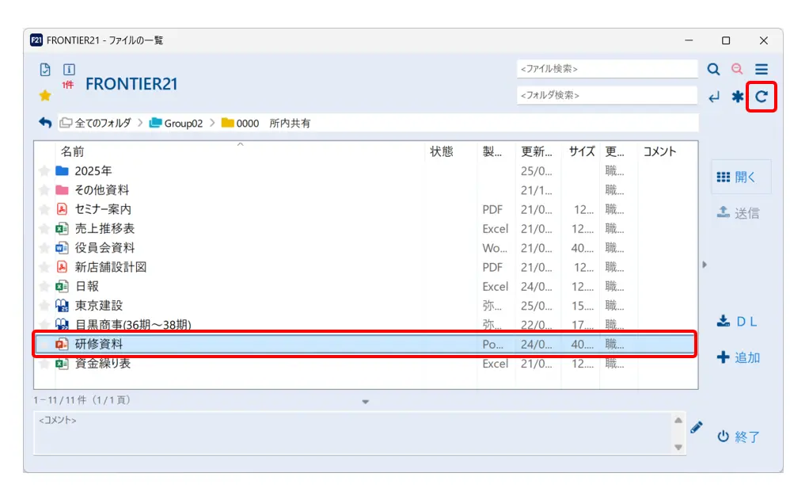This screenshot has height=496, width=809.
Task: Collapse the comment pane via down triangle
Action: (x=365, y=402)
